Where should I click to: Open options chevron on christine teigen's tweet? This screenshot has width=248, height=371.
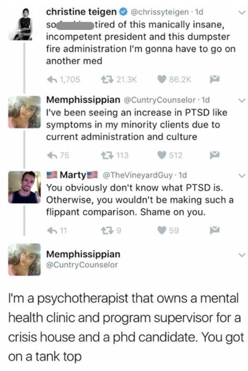click(242, 12)
